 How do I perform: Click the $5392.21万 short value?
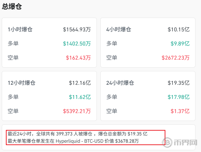coord(77,111)
